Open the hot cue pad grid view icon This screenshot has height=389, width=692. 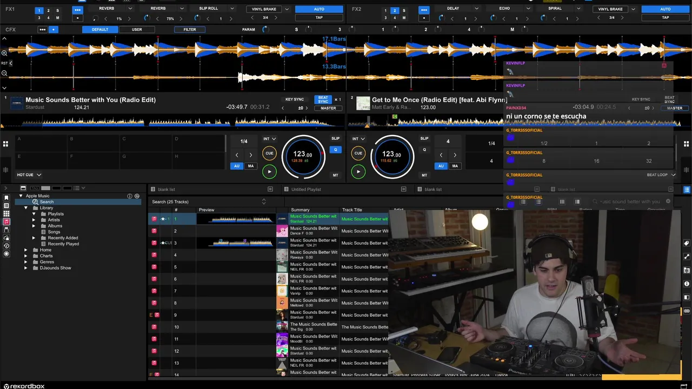5,144
